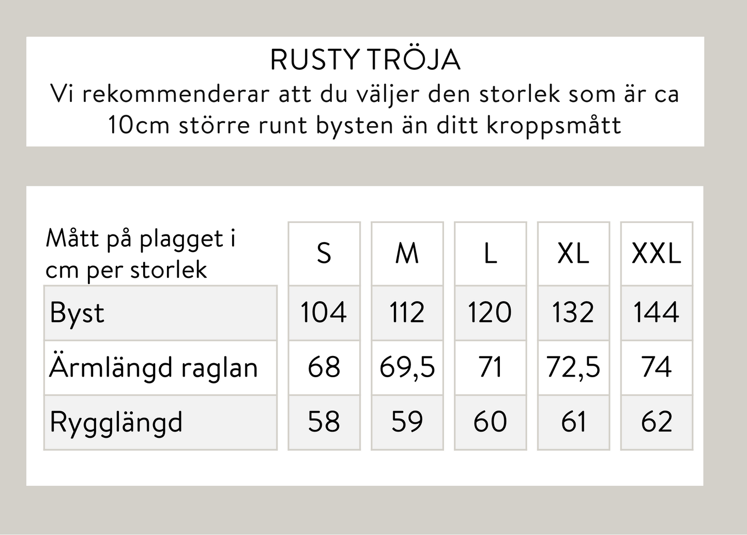Select the sleeve length 68 cell
Viewport: 747px width, 535px height.
pos(324,368)
